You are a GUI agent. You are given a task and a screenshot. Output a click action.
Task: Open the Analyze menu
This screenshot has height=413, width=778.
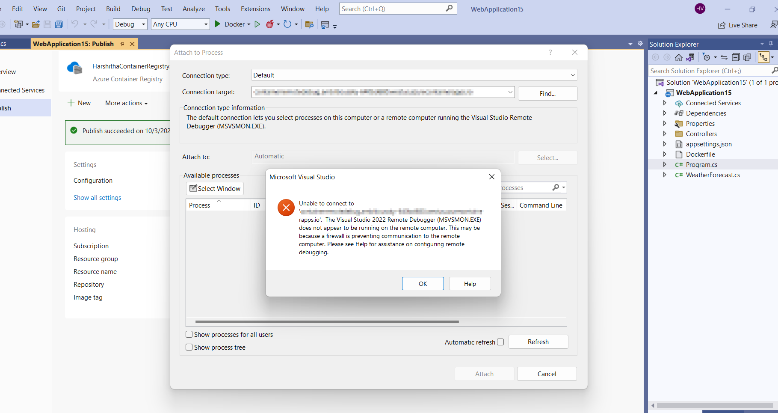coord(193,9)
